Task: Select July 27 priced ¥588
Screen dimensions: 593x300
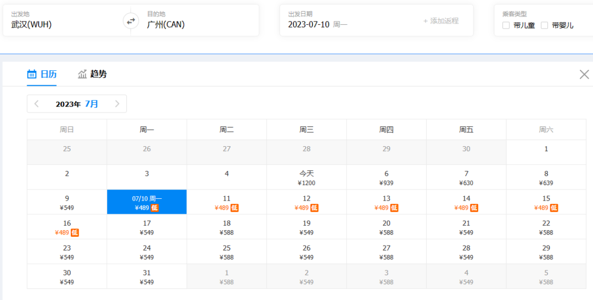Action: (x=387, y=252)
